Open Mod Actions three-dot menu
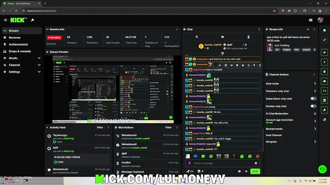Viewport: 330px width, 185px height. [x=177, y=127]
